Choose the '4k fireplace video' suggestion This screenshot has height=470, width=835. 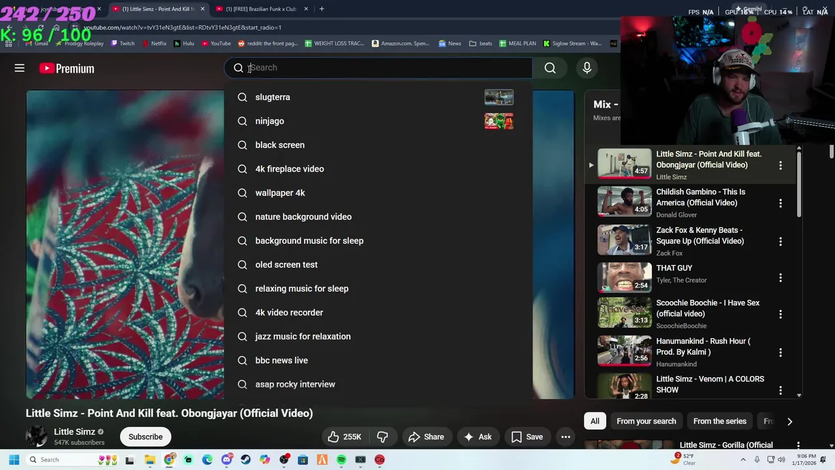point(378,169)
